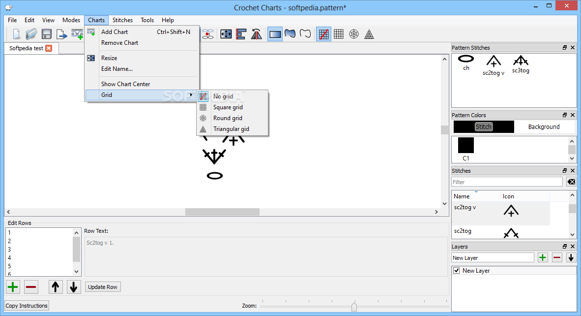581x316 pixels.
Task: Remove a row with red minus in Edit Rows
Action: [31, 286]
